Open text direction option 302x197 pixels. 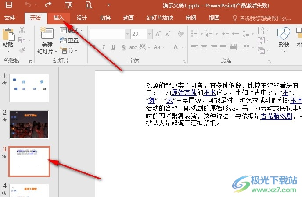pyautogui.click(x=263, y=30)
